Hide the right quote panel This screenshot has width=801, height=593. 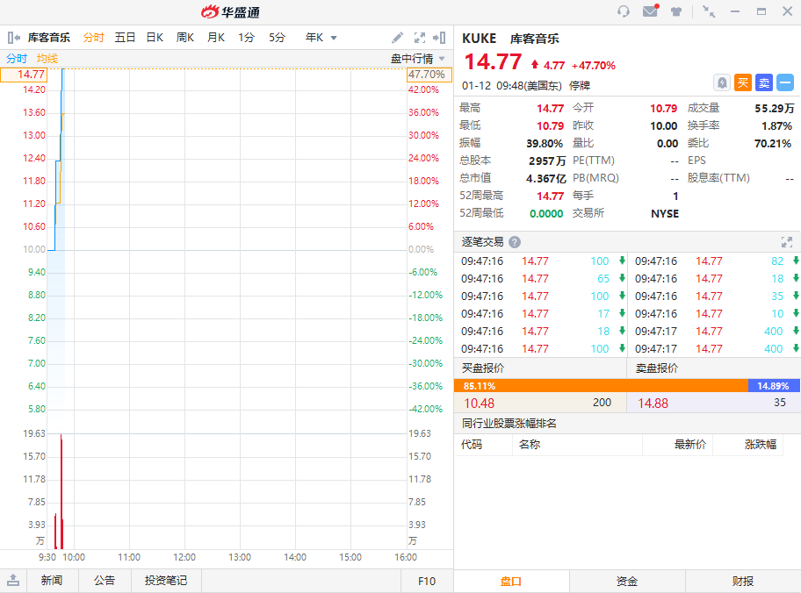pyautogui.click(x=440, y=38)
